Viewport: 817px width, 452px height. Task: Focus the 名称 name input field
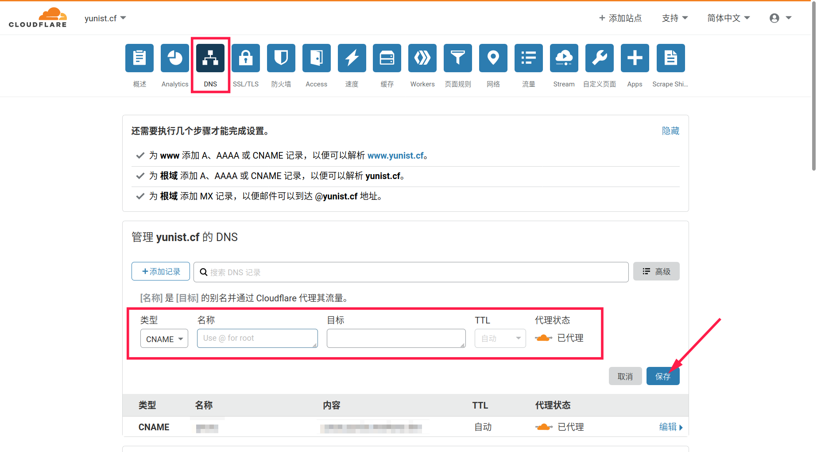[257, 338]
